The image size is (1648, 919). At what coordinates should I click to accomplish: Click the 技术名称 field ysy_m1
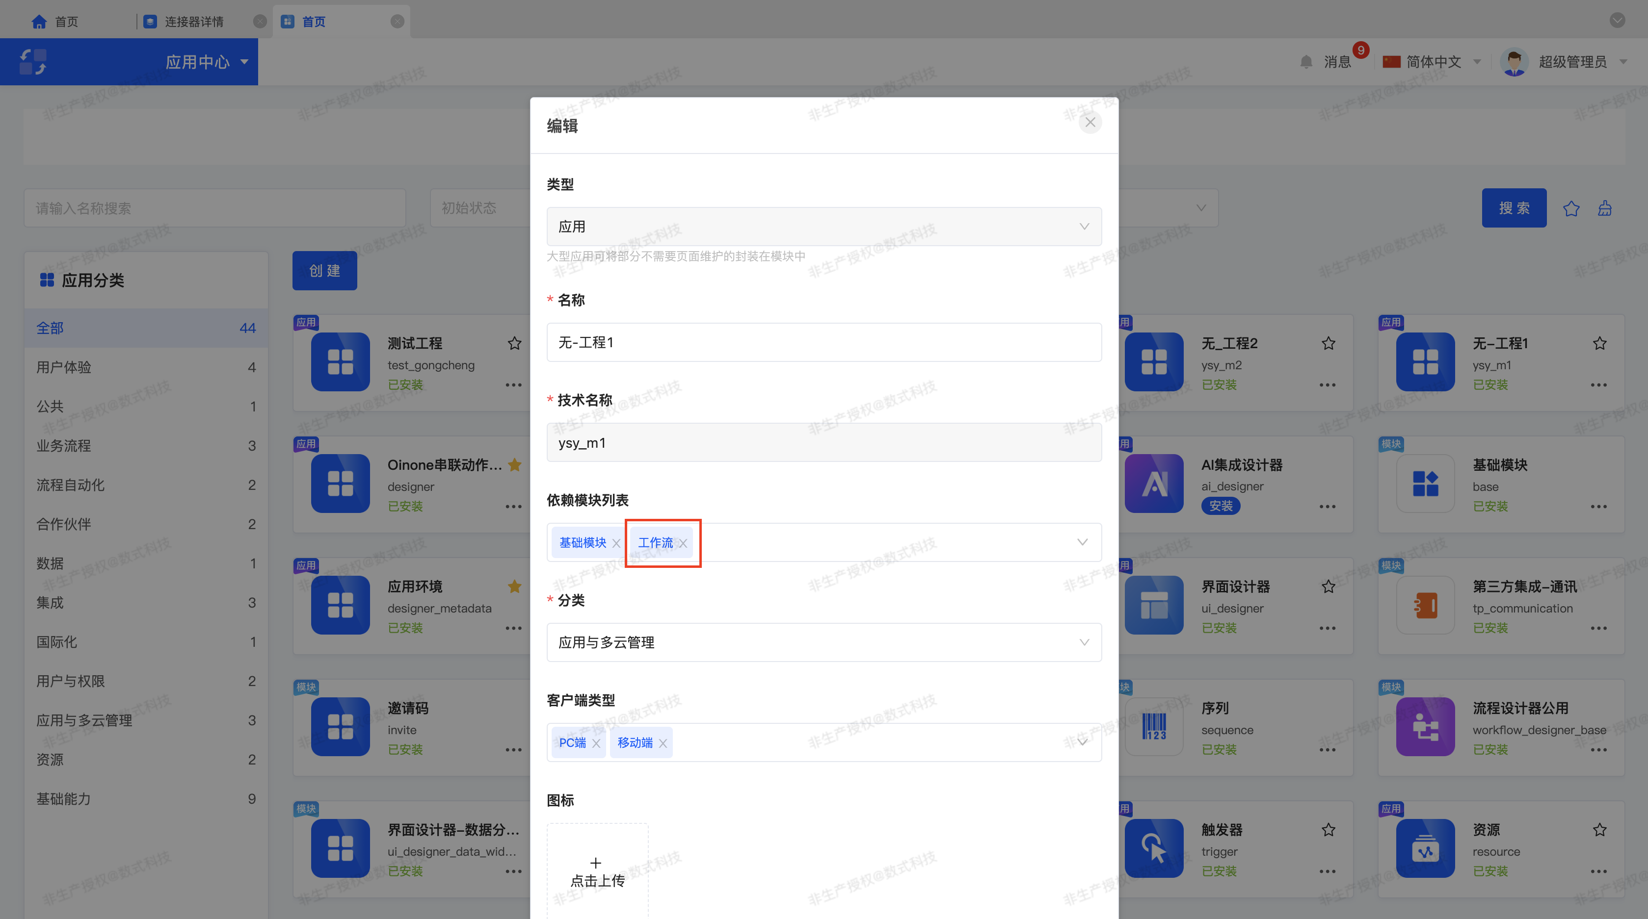click(x=824, y=442)
